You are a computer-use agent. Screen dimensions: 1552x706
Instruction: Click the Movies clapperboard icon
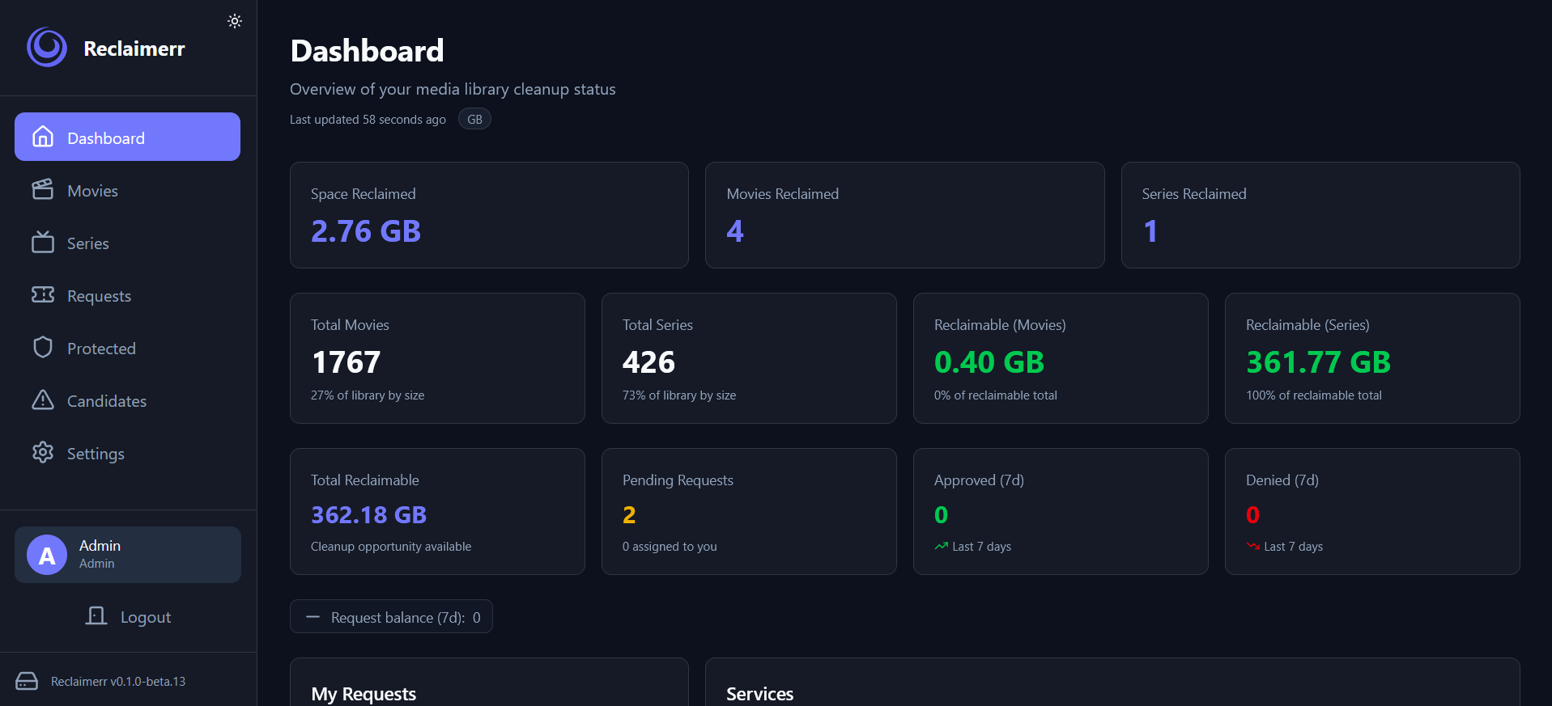(43, 189)
